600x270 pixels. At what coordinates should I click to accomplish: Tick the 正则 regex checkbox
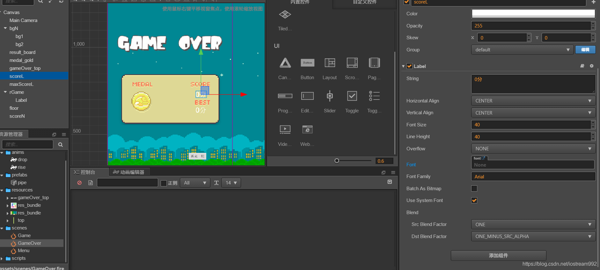[164, 183]
